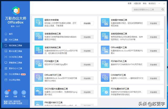Click the 全能图片转换工具 icon
The image size is (168, 109).
105,22
